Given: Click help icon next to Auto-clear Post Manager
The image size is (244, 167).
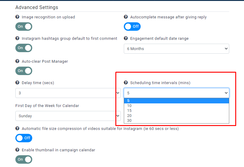Looking at the screenshot, I should (17, 61).
